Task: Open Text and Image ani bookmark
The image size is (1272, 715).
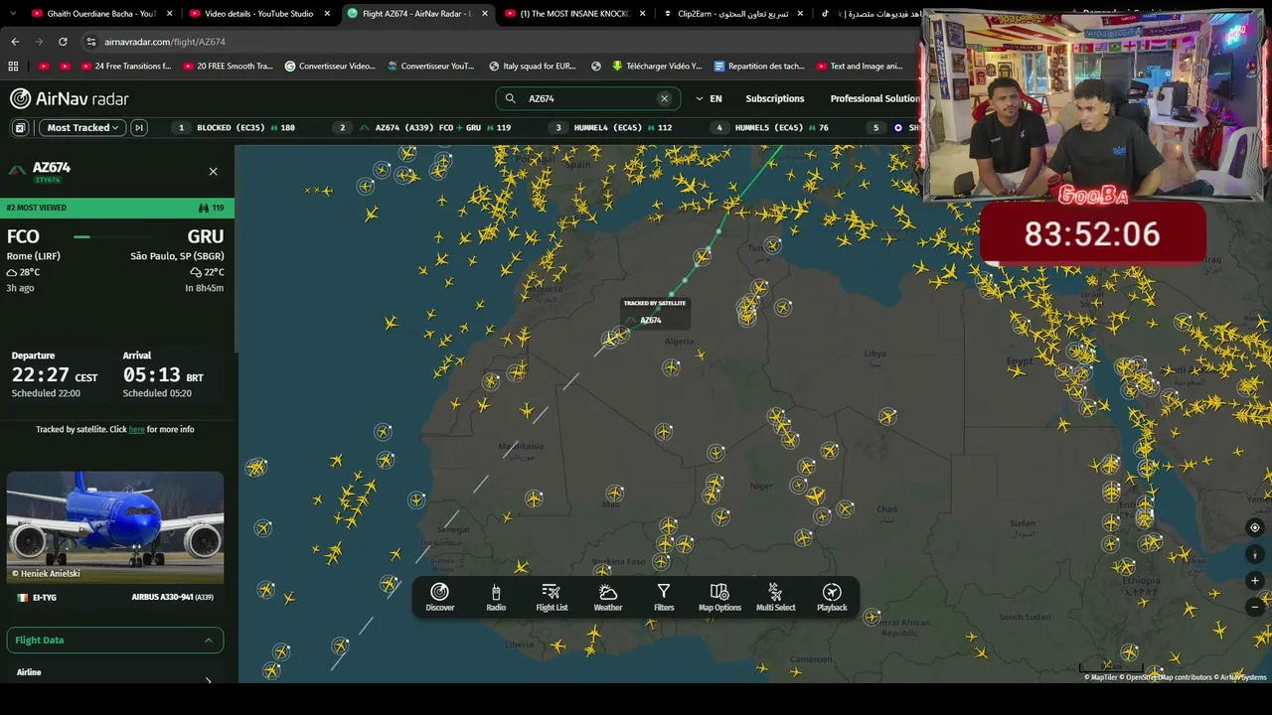Action: coord(861,67)
